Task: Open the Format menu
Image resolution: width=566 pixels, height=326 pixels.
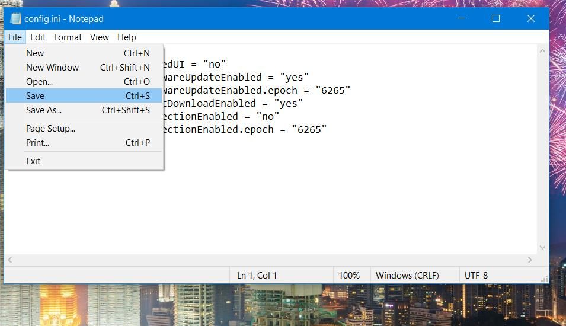Action: click(68, 37)
